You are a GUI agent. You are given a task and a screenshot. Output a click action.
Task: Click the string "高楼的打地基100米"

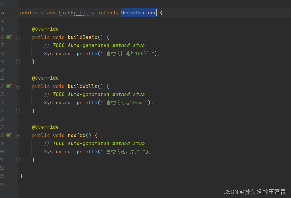tap(127, 54)
